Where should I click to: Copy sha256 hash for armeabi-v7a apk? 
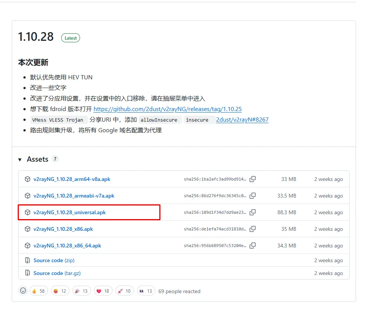point(253,196)
